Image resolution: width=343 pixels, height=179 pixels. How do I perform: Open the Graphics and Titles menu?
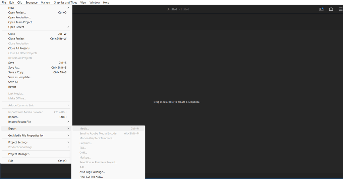coord(65,2)
